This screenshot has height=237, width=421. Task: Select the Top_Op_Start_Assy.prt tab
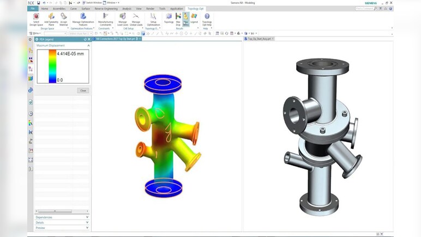[259, 39]
